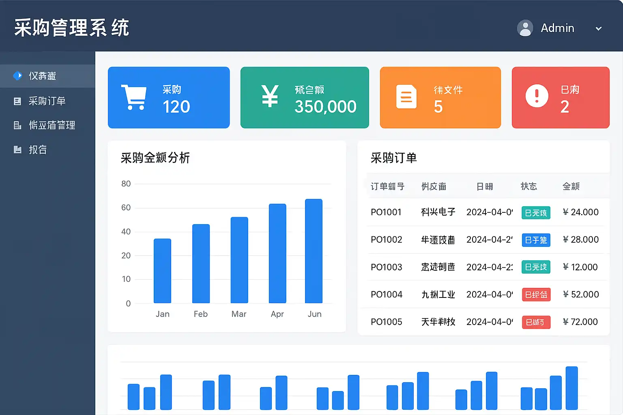Click the date in the PO1005 row
623x415 pixels.
point(490,322)
